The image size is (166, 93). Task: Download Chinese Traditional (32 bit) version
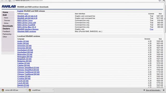pos(28,72)
